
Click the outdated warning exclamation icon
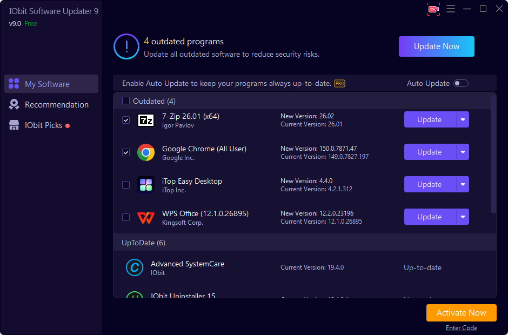[x=126, y=46]
